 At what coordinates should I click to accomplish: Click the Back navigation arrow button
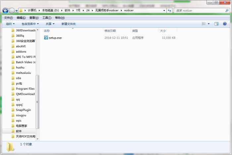(5, 11)
